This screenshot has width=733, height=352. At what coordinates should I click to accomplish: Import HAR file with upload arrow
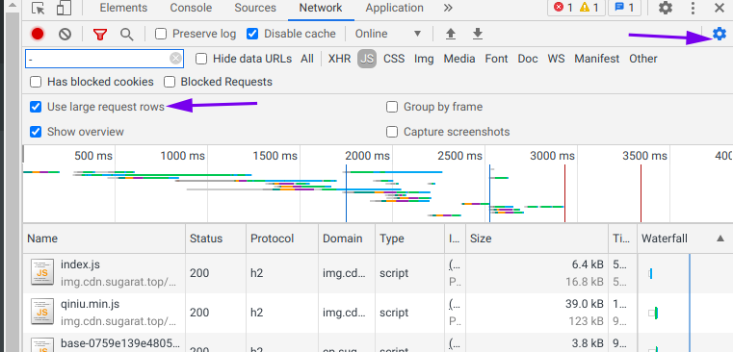click(x=451, y=34)
